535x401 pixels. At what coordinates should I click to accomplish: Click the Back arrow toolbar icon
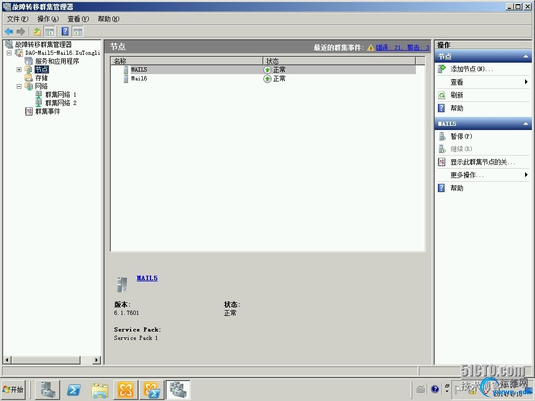pyautogui.click(x=9, y=32)
